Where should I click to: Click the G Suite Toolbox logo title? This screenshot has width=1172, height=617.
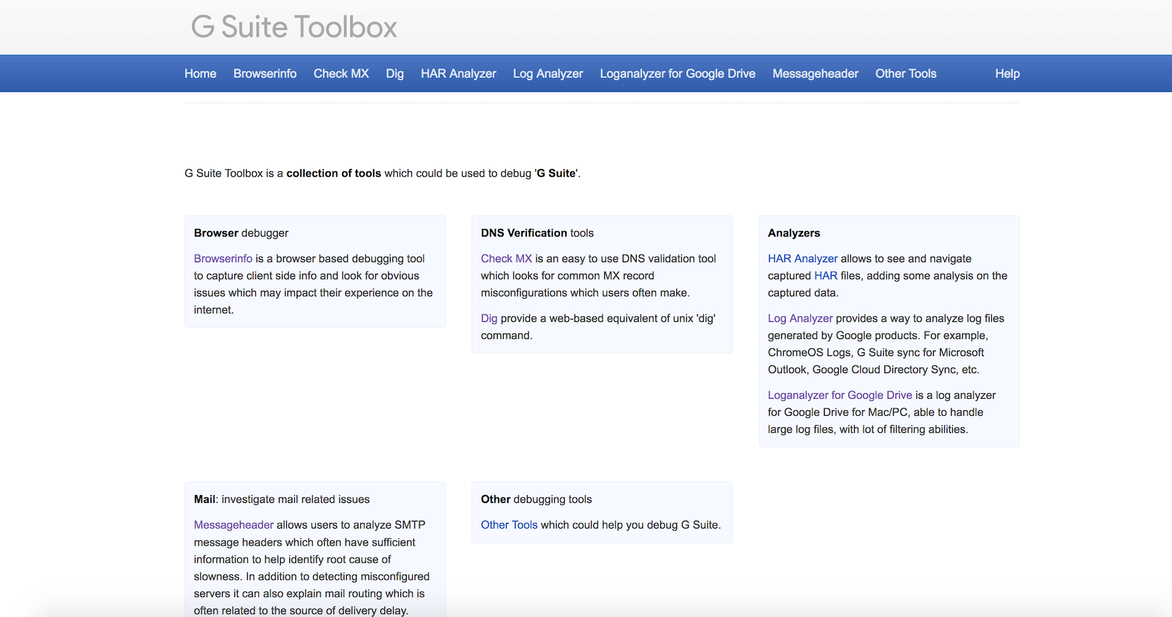pyautogui.click(x=294, y=27)
